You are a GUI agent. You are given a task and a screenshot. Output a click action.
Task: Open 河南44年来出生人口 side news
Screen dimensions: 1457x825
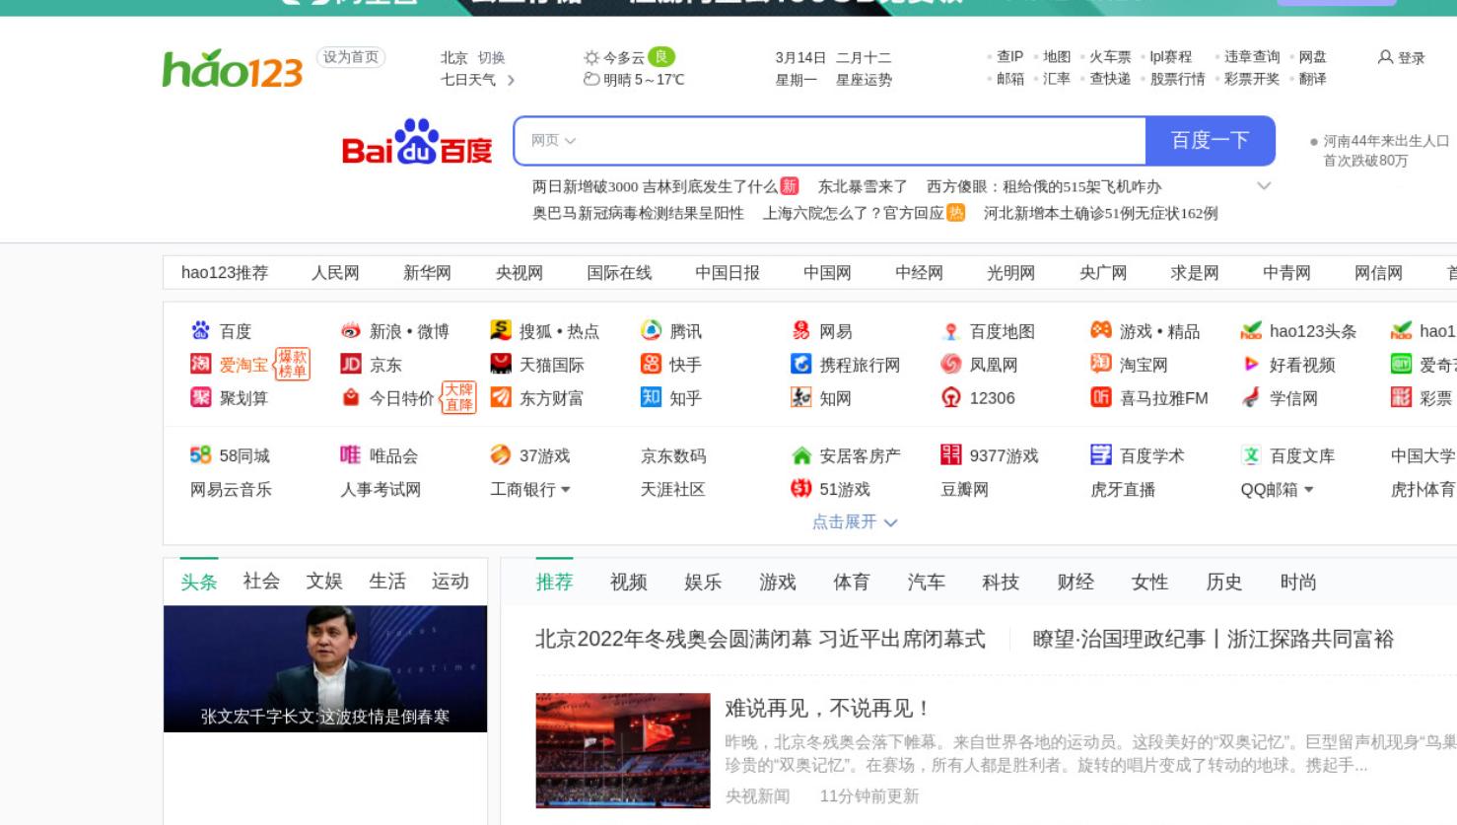point(1386,151)
